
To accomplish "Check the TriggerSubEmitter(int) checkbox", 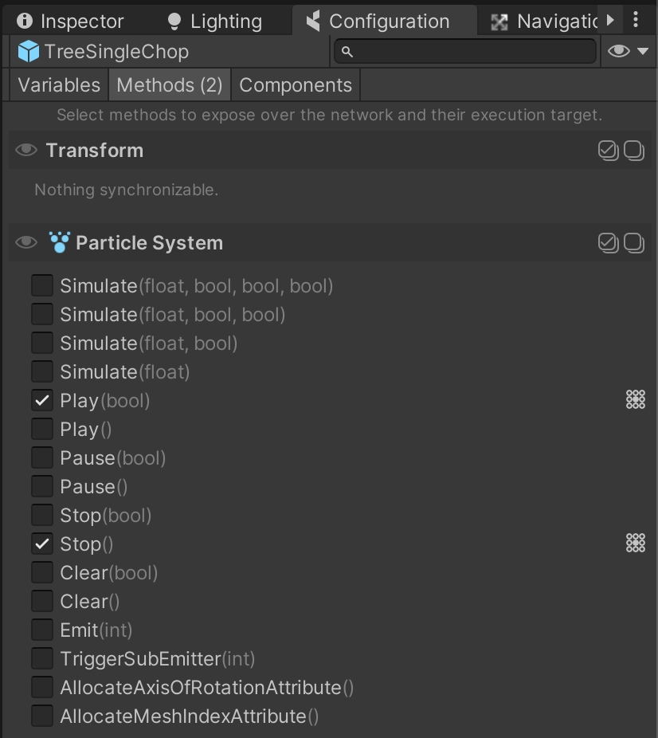I will (x=42, y=658).
